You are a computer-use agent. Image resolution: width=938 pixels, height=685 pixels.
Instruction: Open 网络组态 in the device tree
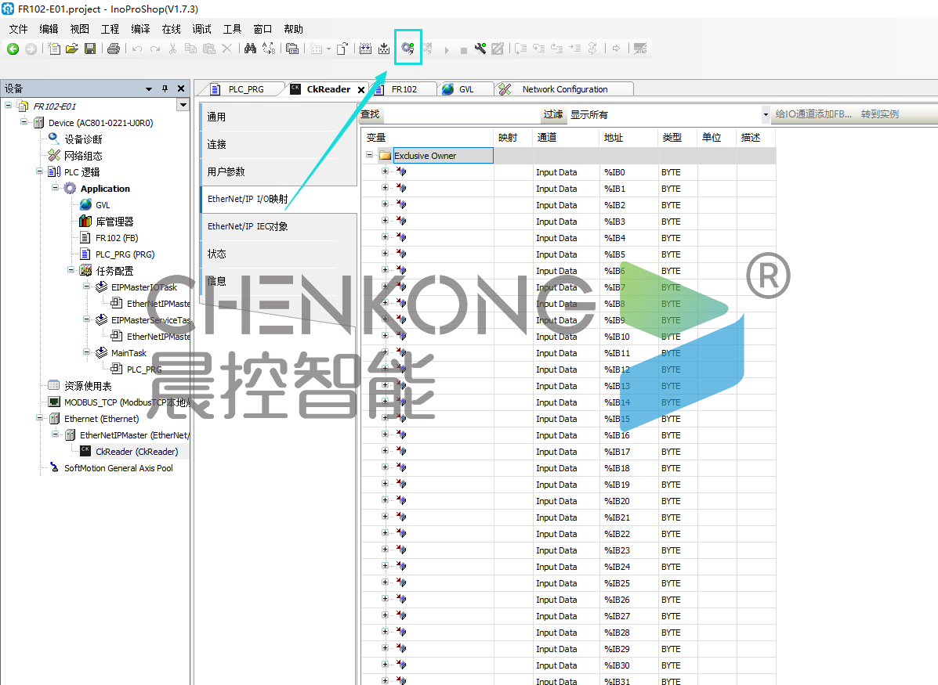coord(83,156)
